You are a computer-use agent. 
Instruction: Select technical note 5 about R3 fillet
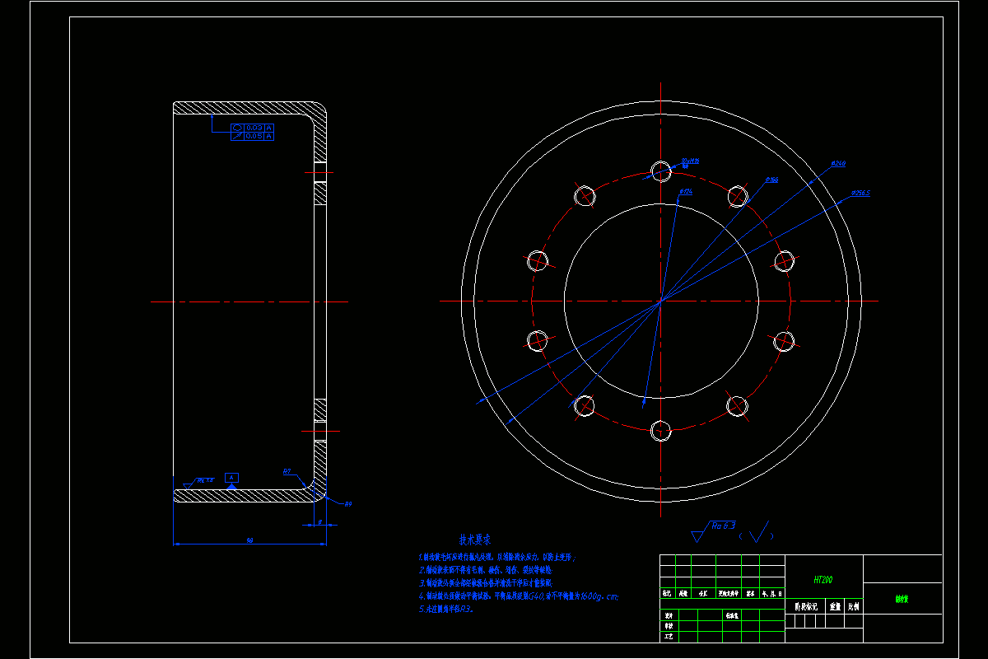tap(446, 610)
